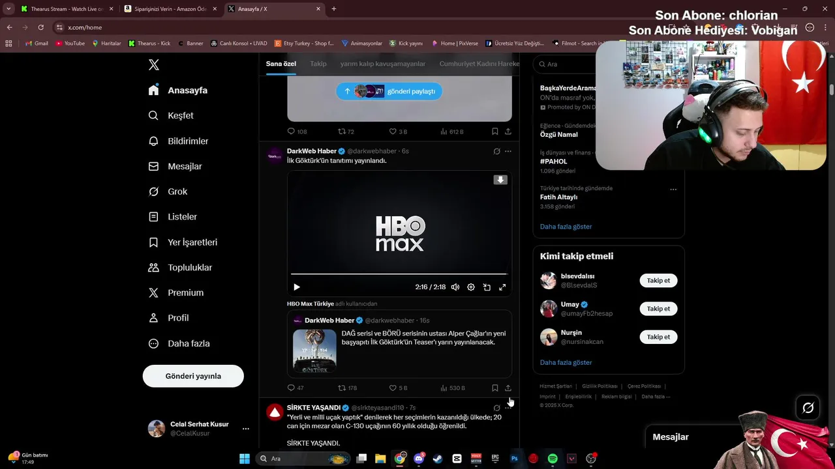Open Steam from the taskbar
The image size is (835, 469).
pos(438,459)
